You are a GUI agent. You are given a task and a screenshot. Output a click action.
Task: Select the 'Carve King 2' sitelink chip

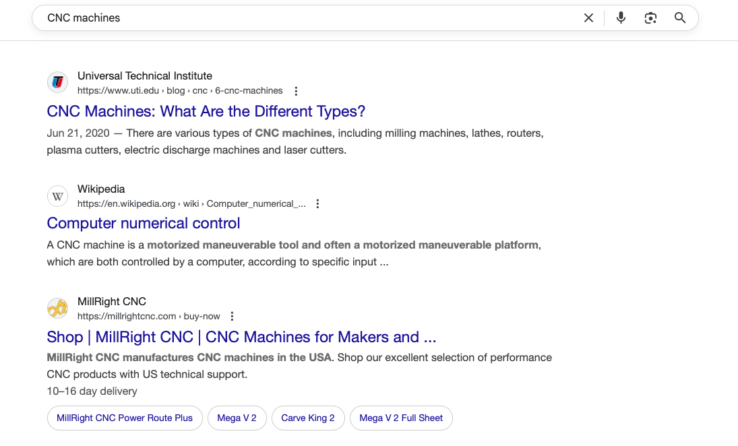point(308,418)
